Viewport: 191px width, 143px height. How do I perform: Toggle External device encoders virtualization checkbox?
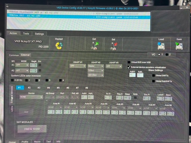[129, 67]
